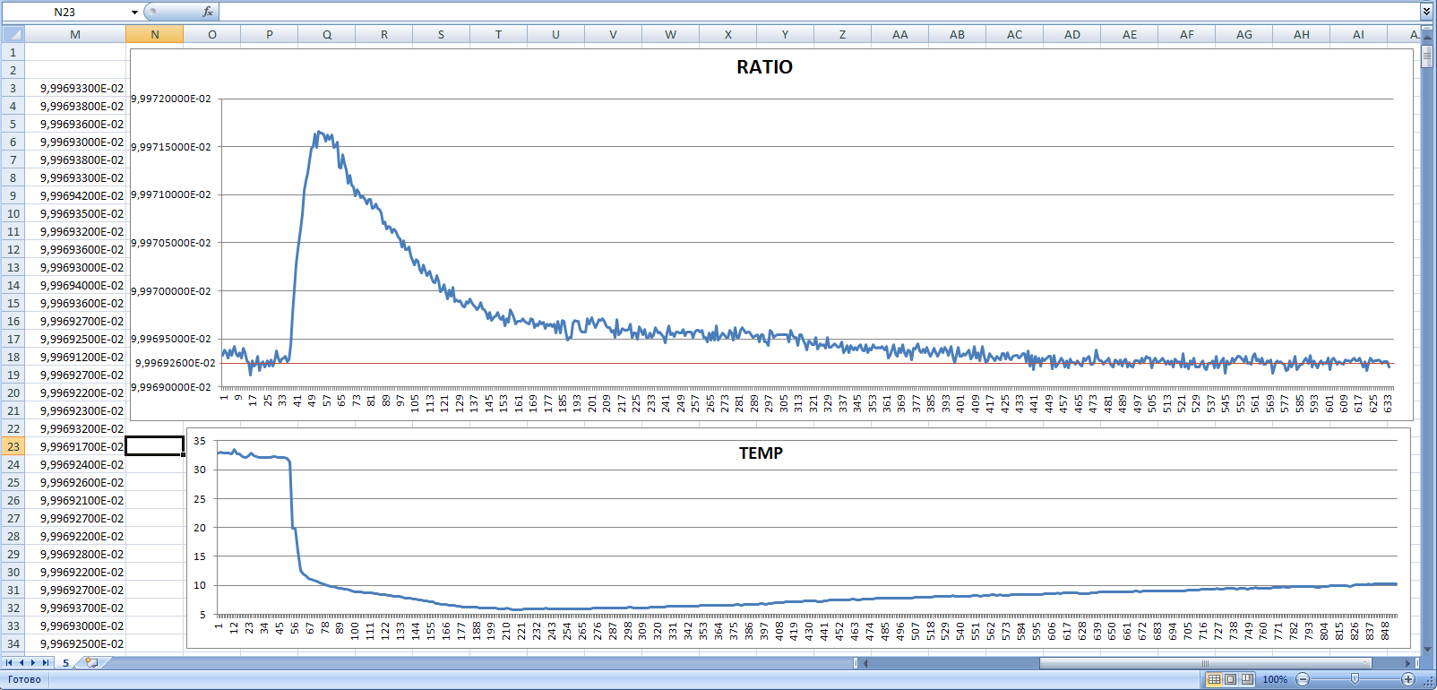Click the zoom slider handle

tap(1355, 679)
